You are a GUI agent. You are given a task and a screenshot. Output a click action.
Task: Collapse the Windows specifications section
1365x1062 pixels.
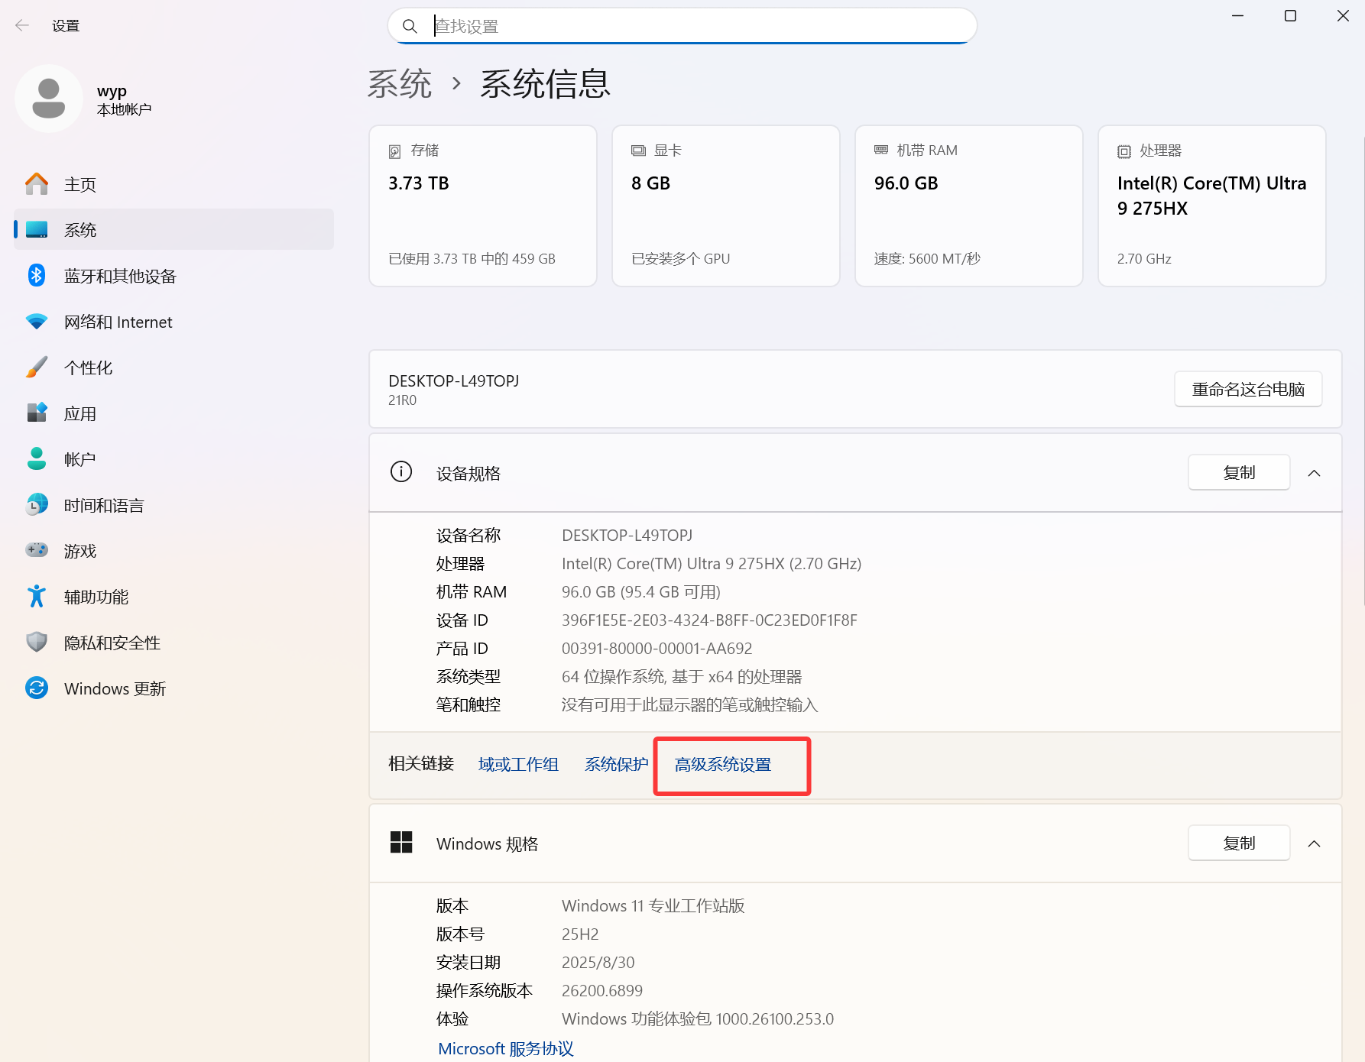coord(1314,843)
